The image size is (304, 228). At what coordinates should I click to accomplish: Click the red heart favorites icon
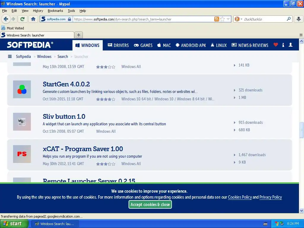pyautogui.click(x=276, y=45)
